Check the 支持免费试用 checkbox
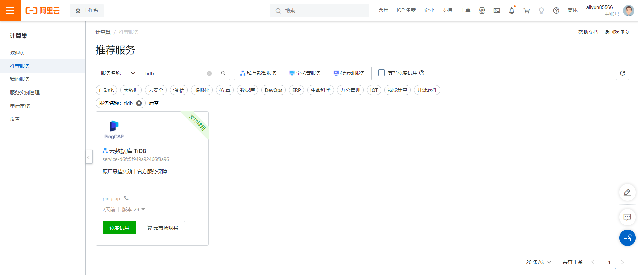 381,73
